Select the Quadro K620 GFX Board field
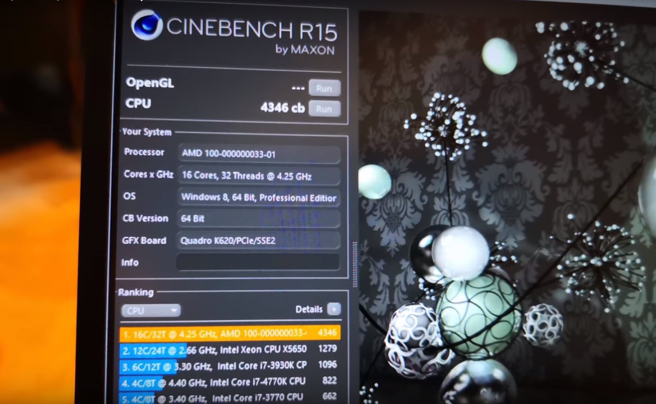Viewport: 656px width, 404px height. (258, 240)
